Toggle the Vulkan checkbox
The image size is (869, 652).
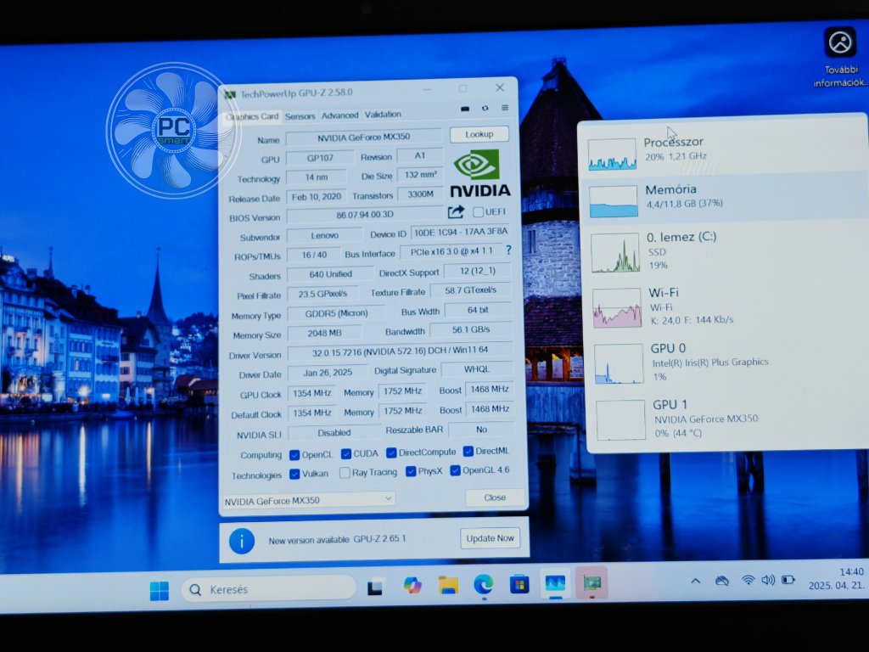pyautogui.click(x=294, y=474)
